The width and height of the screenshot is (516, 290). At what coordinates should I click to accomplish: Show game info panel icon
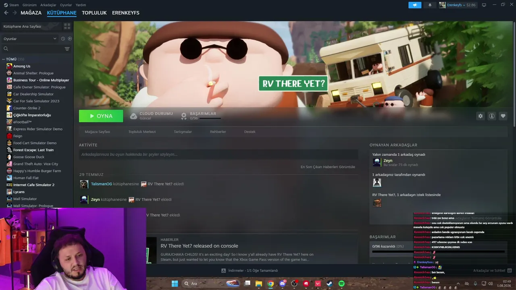(x=492, y=116)
